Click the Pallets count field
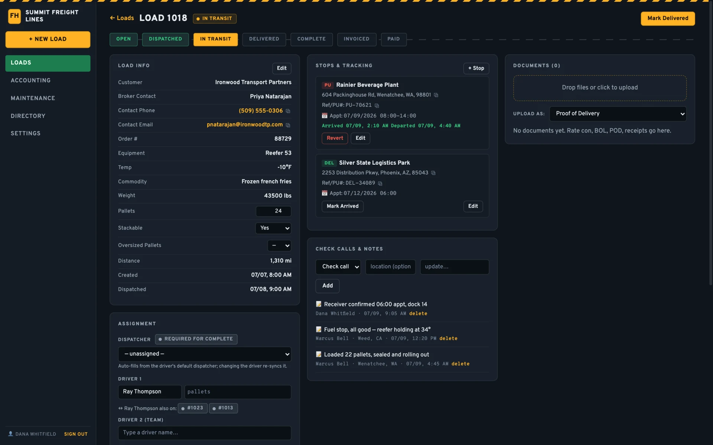Image resolution: width=713 pixels, height=445 pixels. tap(273, 211)
